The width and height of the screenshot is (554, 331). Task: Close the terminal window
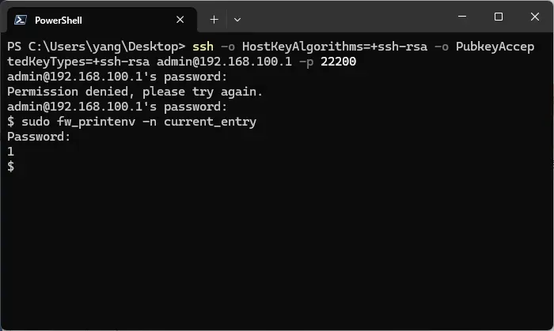pyautogui.click(x=534, y=17)
